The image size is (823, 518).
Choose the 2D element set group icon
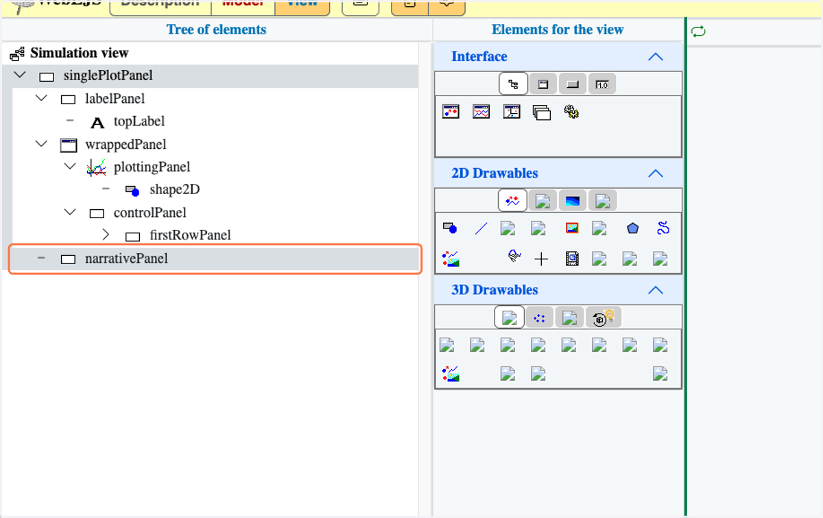(451, 259)
